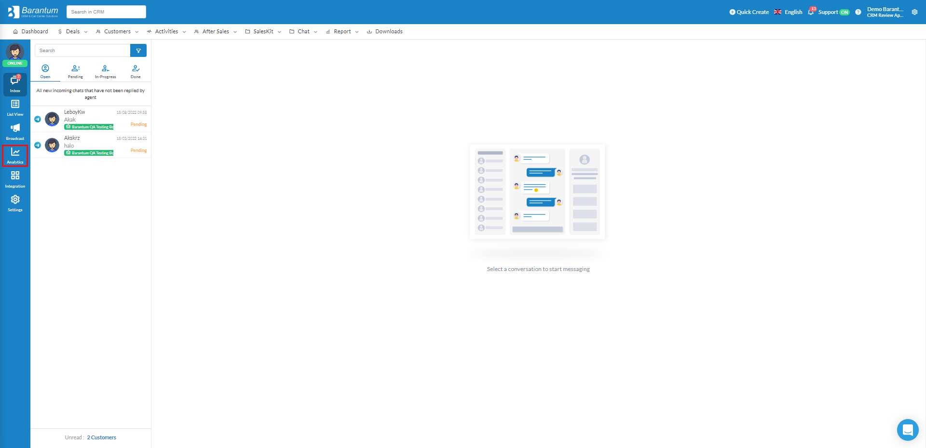
Task: Click the Barantum QA Testing tag under Akak
Action: [x=89, y=127]
